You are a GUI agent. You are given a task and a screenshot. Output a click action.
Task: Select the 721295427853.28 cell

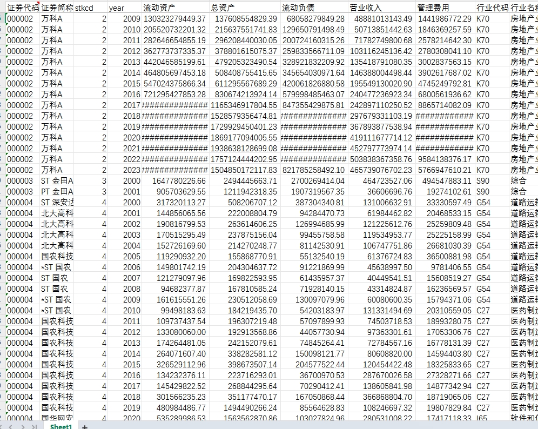[176, 95]
